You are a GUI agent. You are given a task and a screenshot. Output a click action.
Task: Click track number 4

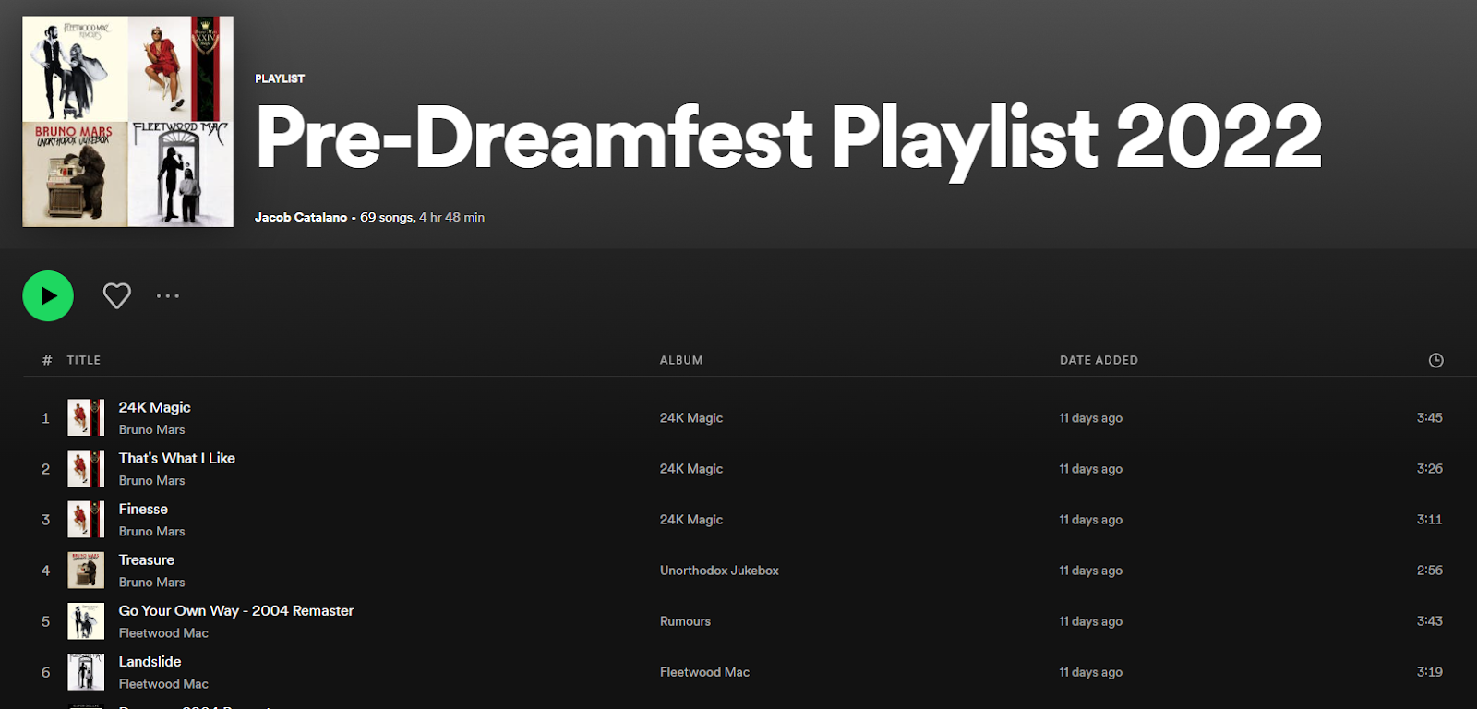(45, 571)
